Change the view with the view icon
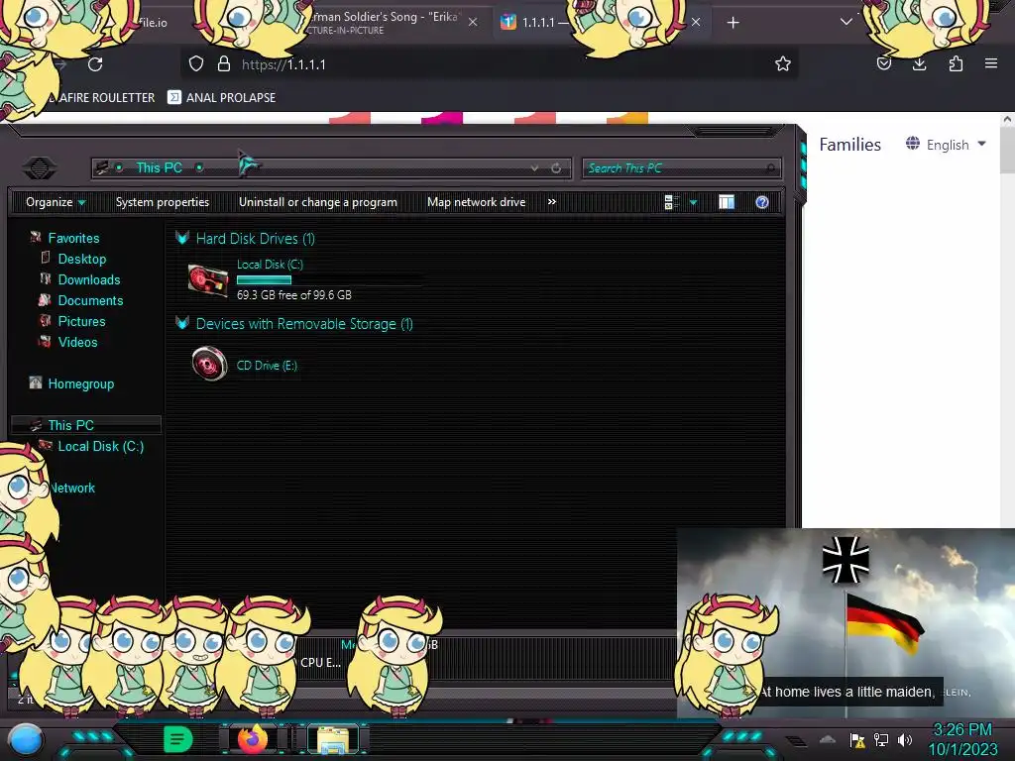This screenshot has height=761, width=1015. click(671, 202)
